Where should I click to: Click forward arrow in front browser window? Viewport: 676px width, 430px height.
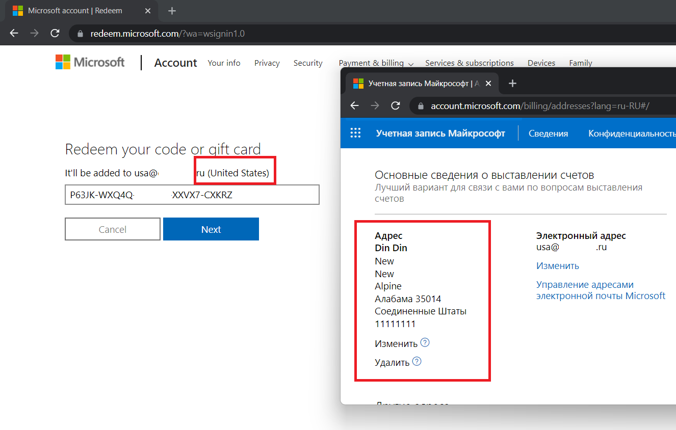[x=375, y=105]
